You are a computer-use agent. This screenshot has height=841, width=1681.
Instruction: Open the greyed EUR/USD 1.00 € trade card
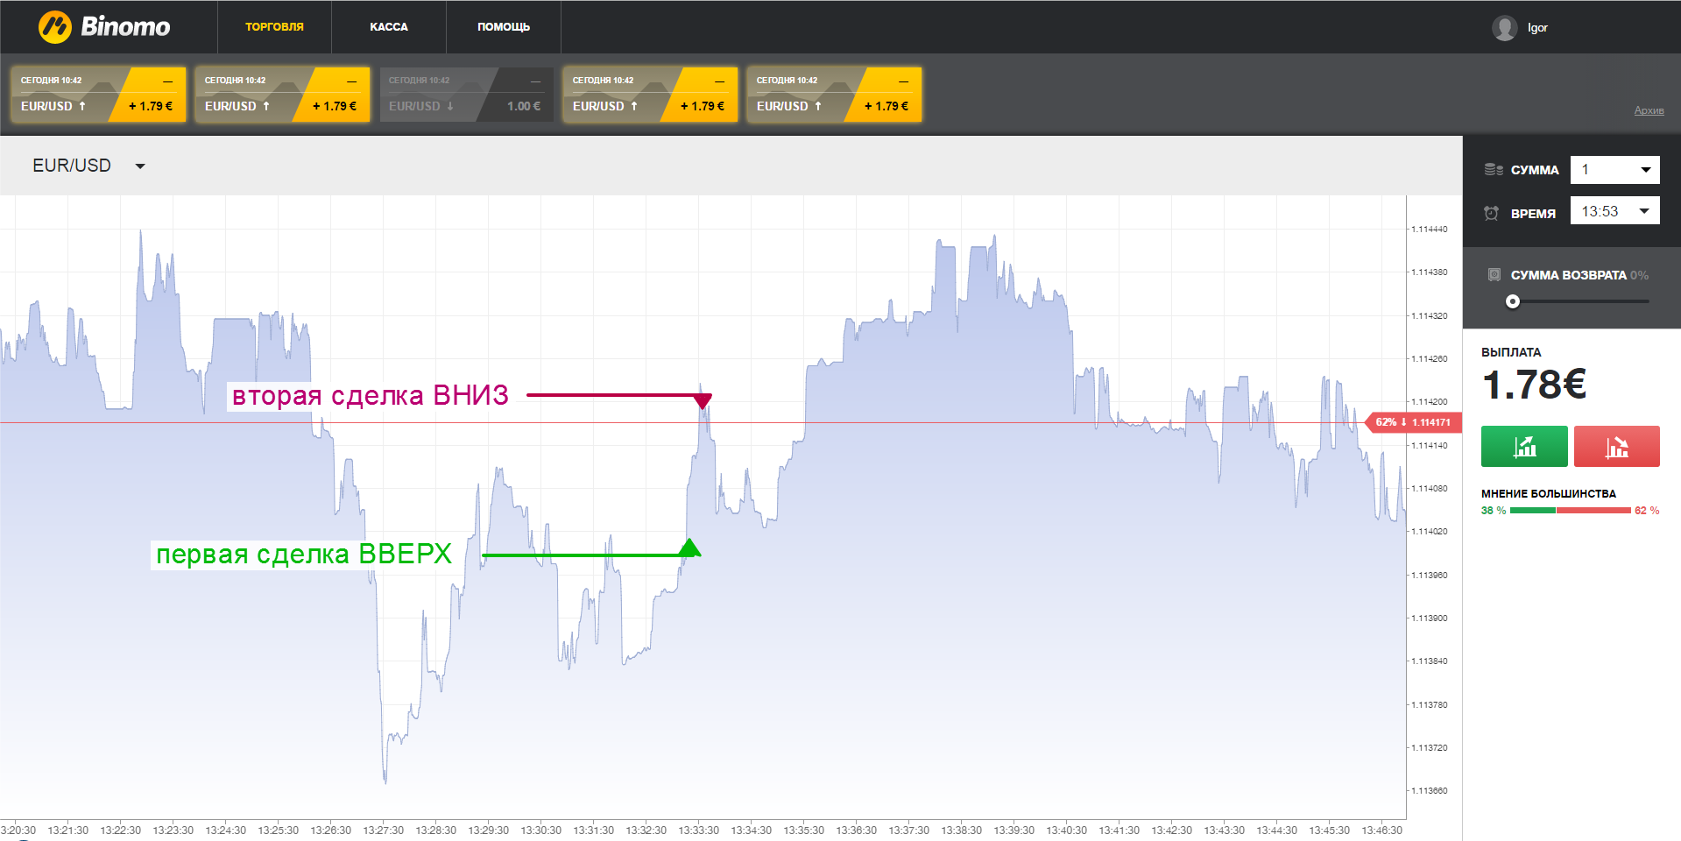tap(466, 95)
